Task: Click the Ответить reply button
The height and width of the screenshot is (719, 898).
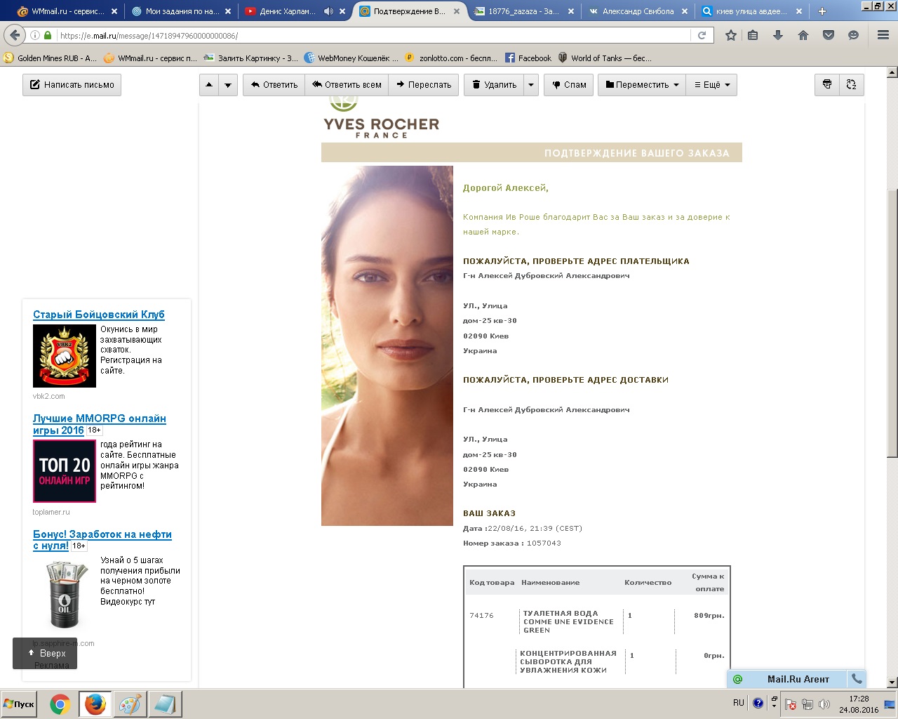Action: tap(274, 85)
